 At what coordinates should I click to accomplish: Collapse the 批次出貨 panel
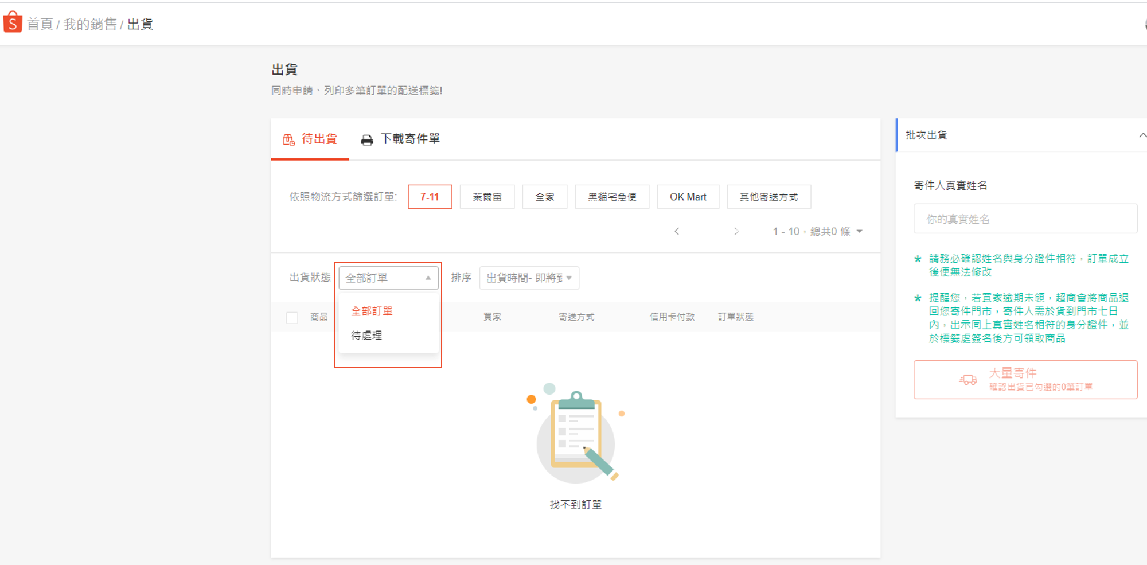pyautogui.click(x=1142, y=135)
